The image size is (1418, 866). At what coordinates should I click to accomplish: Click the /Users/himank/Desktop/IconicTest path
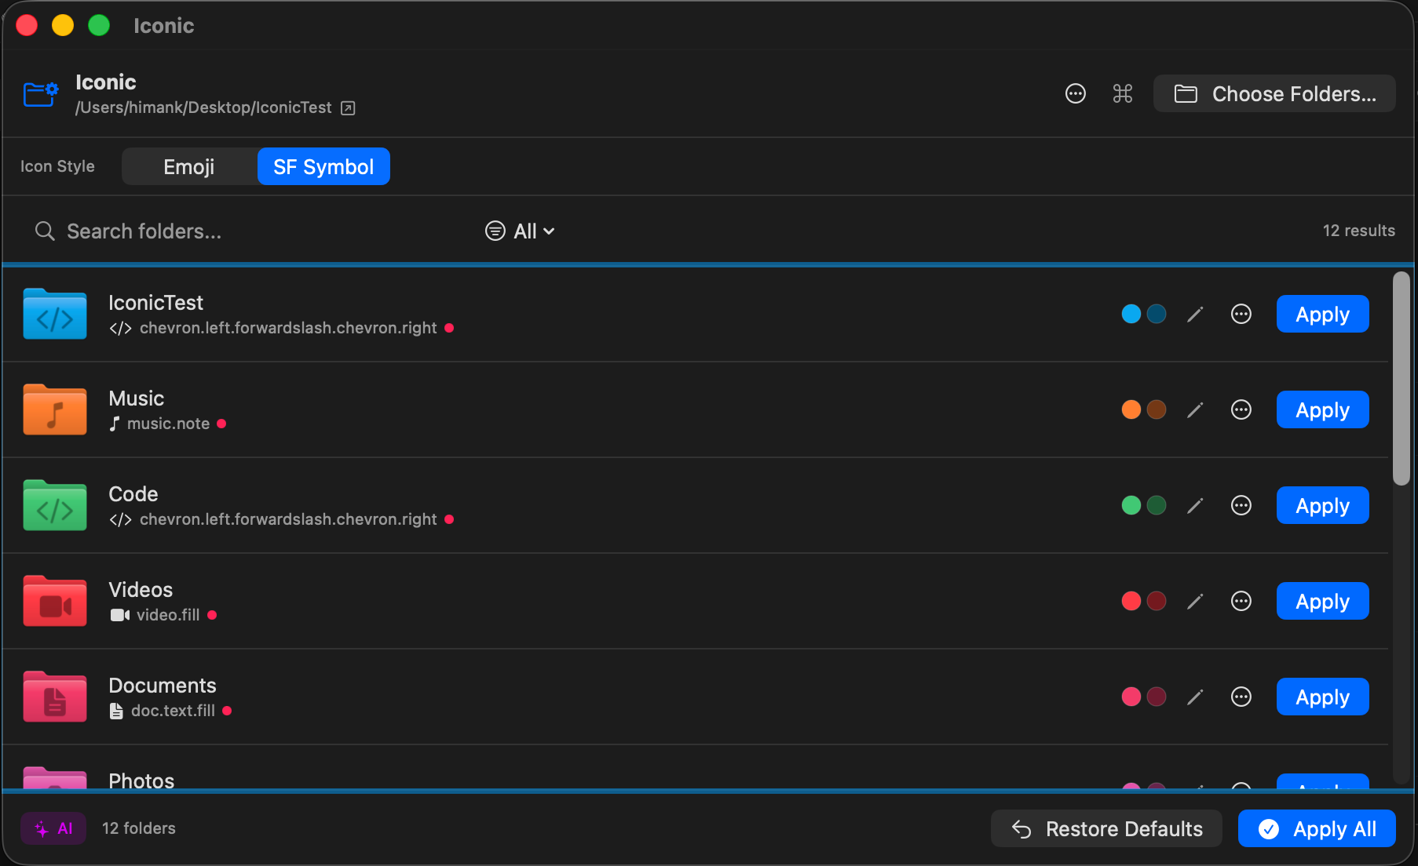(x=203, y=107)
